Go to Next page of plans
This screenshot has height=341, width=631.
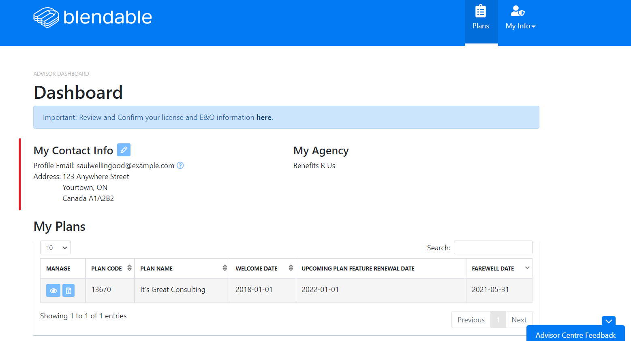pos(519,320)
